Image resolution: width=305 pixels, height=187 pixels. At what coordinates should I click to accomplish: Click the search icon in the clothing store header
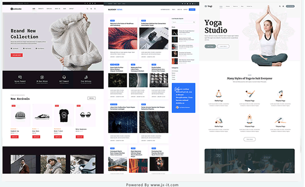click(87, 8)
